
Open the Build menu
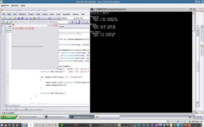coord(38,14)
